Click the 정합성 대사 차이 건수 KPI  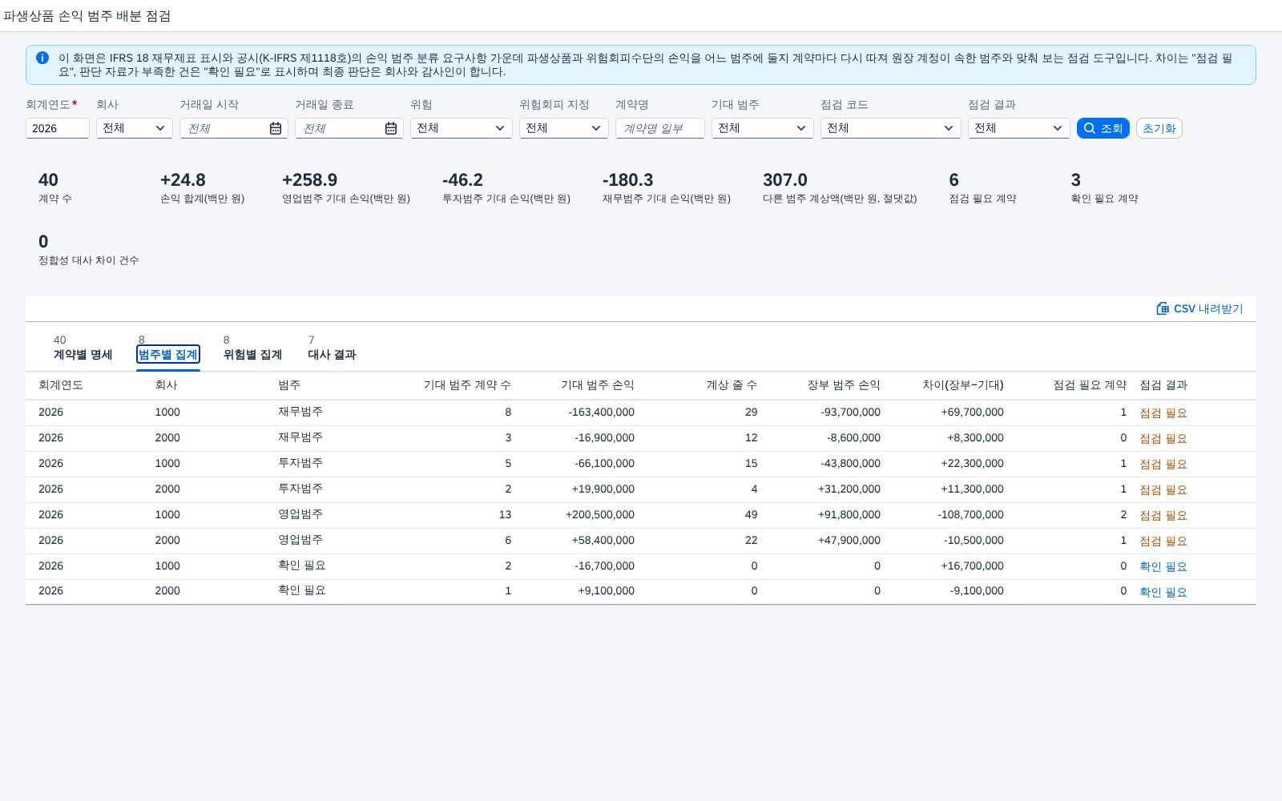pyautogui.click(x=88, y=250)
